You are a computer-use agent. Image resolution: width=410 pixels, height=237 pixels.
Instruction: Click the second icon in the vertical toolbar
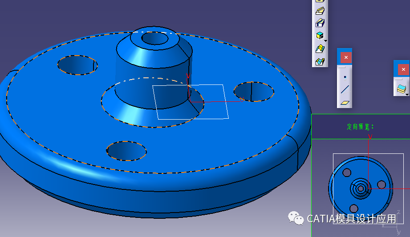(319, 11)
